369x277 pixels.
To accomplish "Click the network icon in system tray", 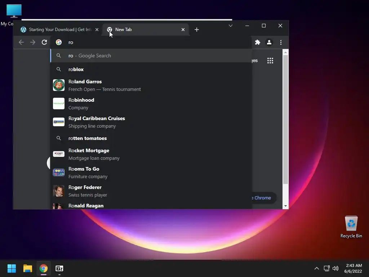I will (x=326, y=268).
